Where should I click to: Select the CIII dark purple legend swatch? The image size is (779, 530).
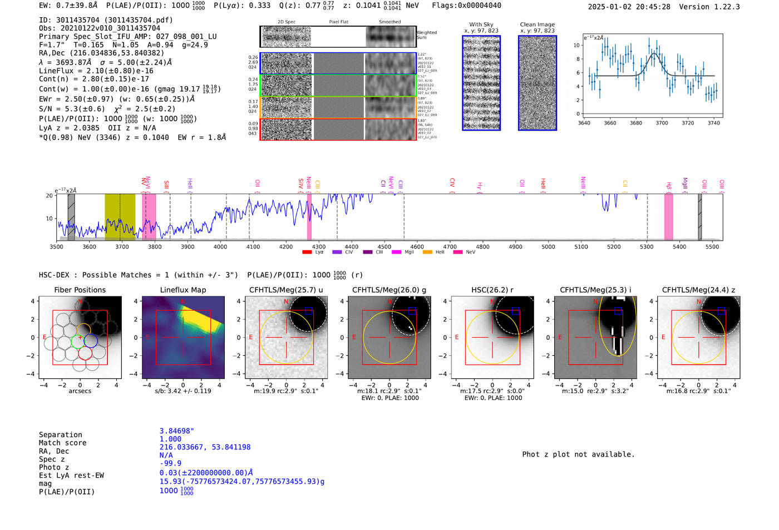(x=367, y=252)
